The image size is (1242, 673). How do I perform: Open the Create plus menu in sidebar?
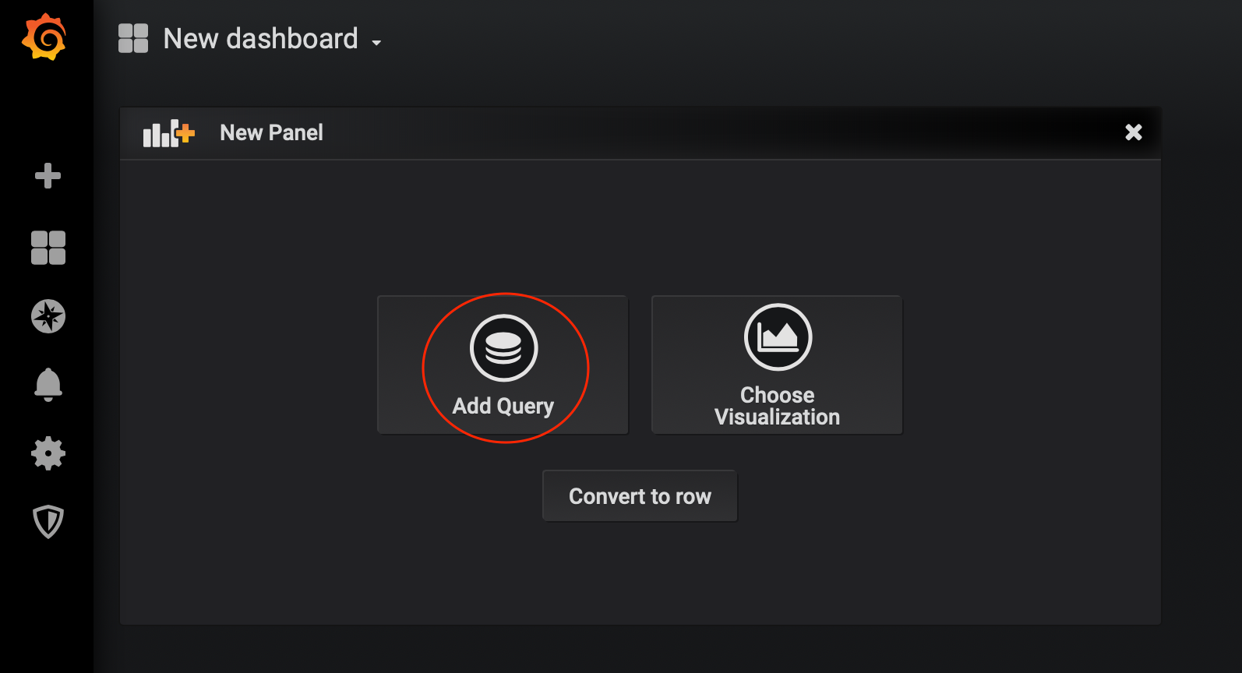(x=48, y=176)
